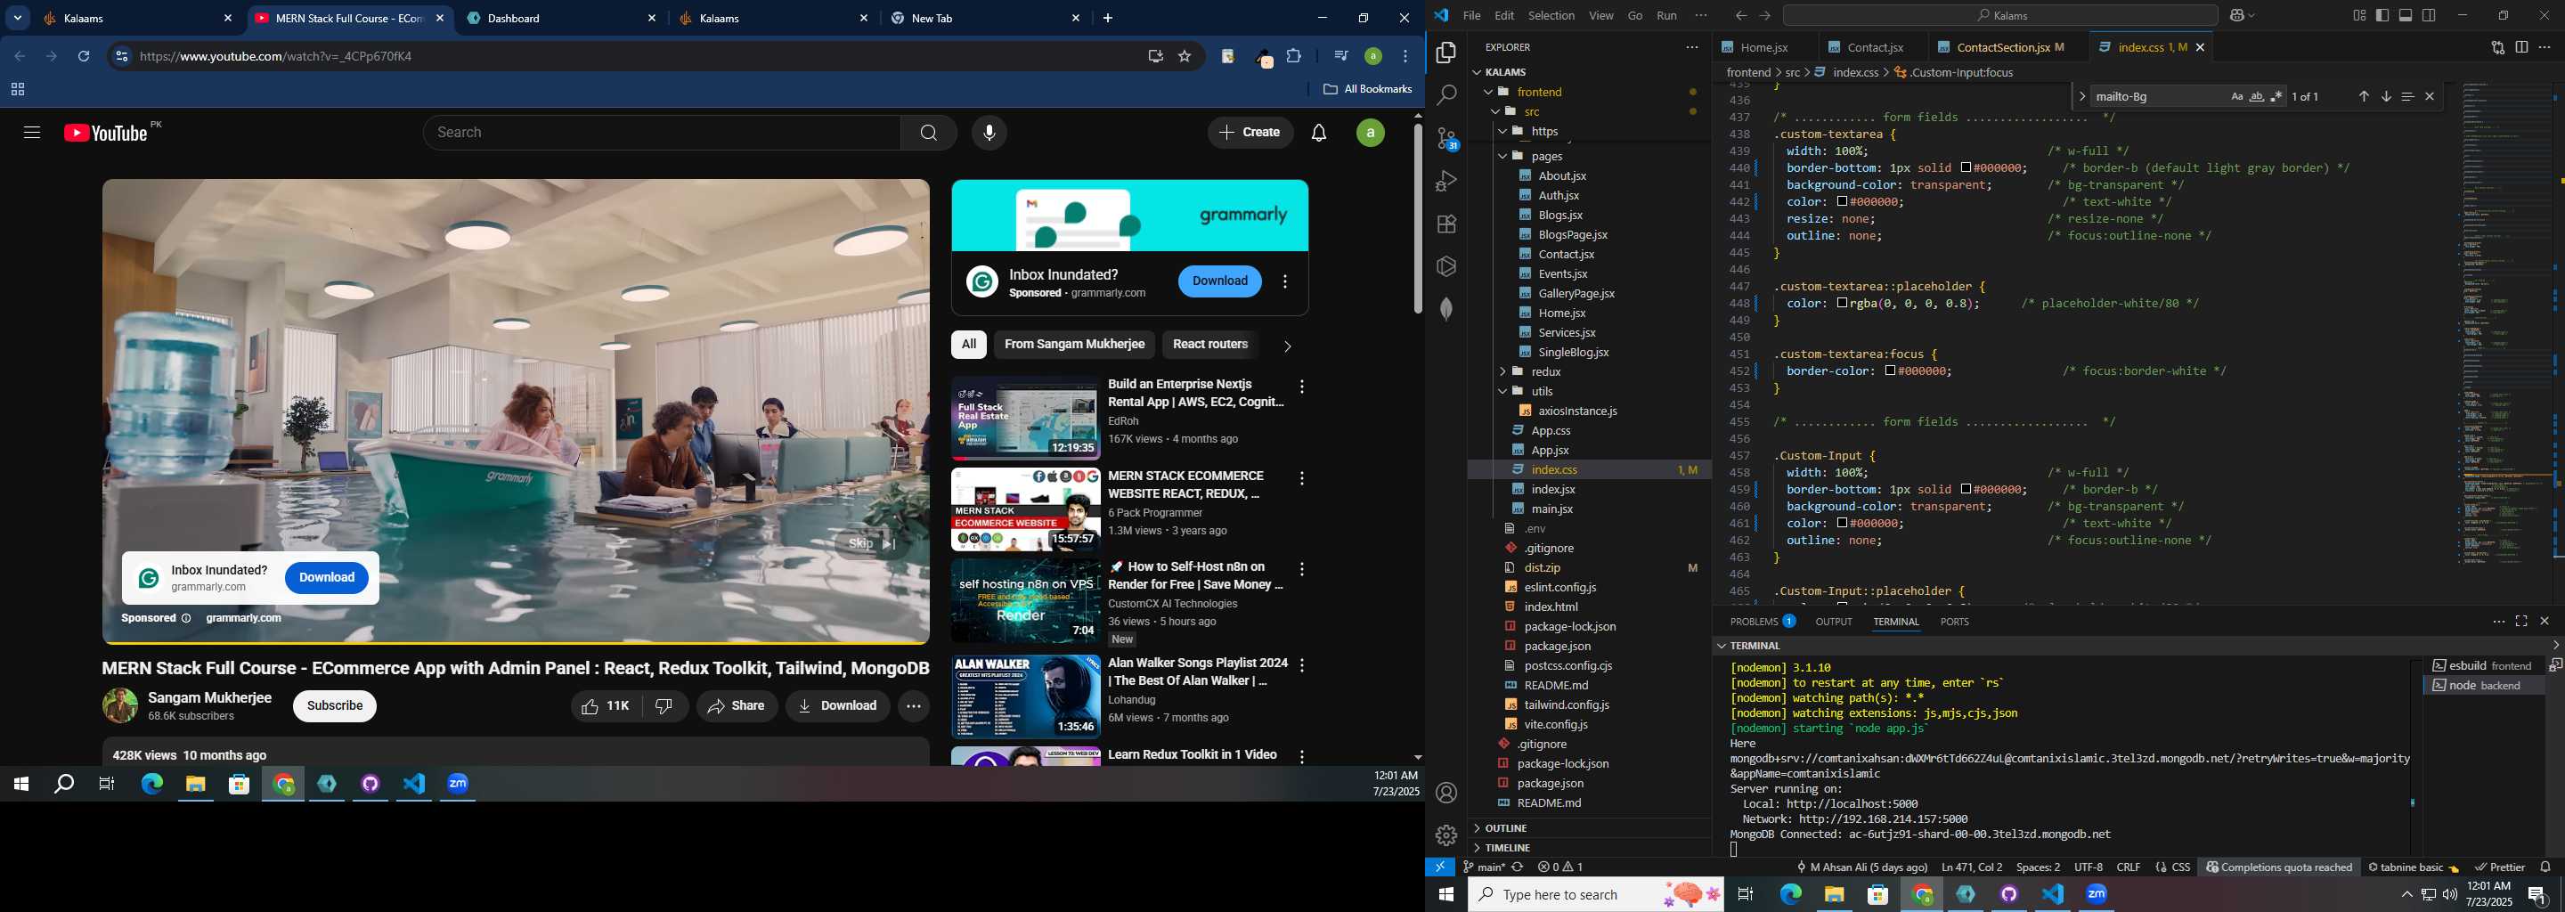Toggle Use Regular Expression in find widget
Screen dimensions: 2565x912
tap(2276, 96)
